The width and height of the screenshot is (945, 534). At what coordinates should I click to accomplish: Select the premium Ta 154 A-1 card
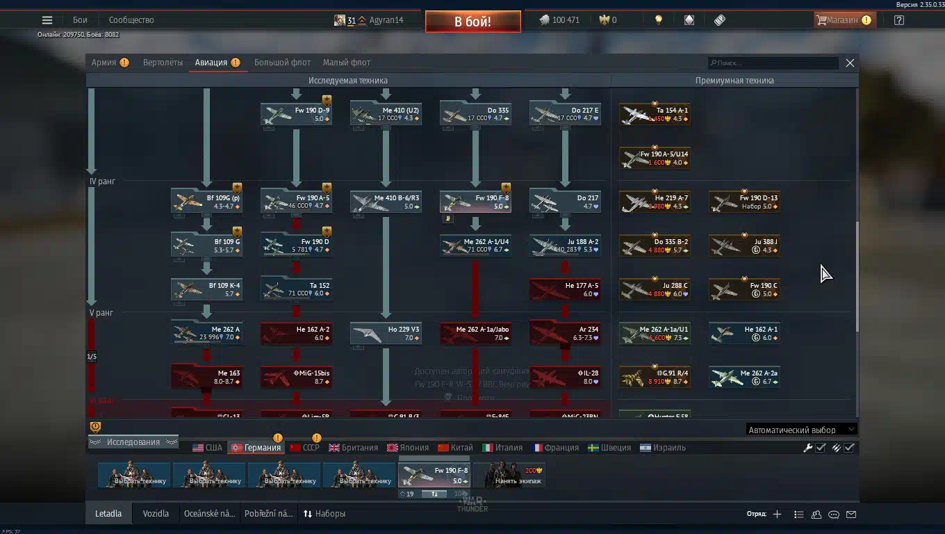[655, 114]
